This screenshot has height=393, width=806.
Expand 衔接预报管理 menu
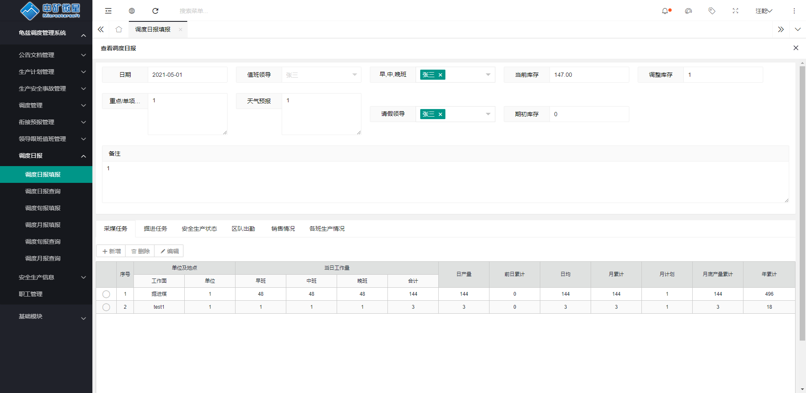pyautogui.click(x=46, y=122)
